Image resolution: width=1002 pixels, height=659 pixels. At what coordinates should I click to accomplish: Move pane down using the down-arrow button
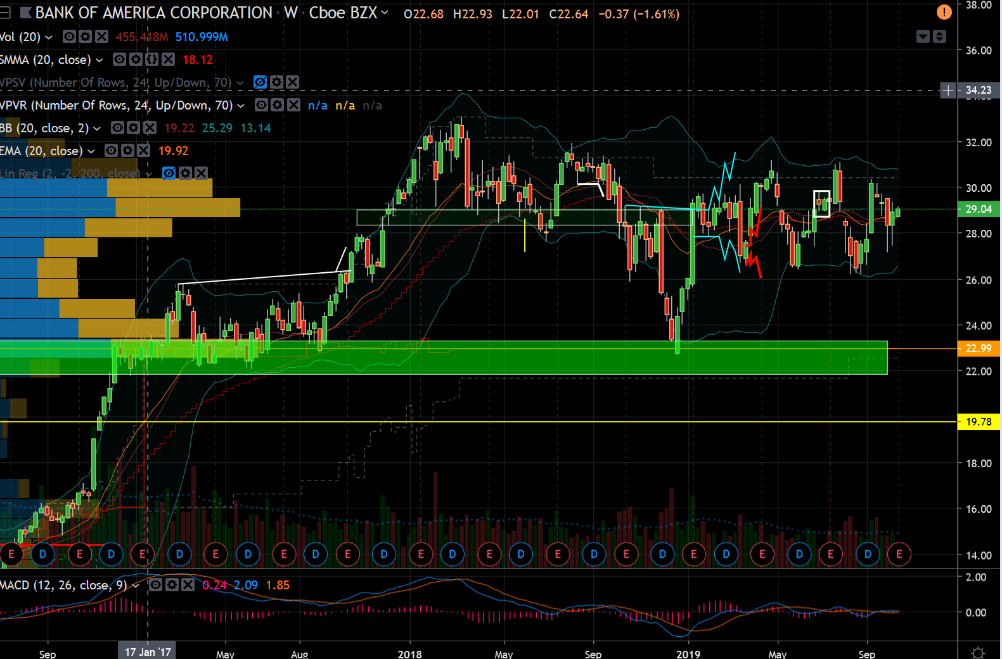[x=923, y=37]
